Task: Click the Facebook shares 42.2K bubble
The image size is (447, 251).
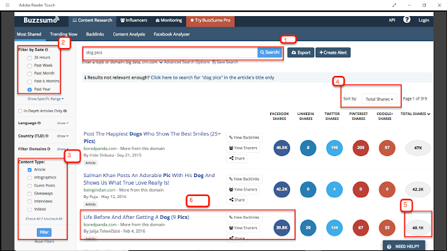Action: point(281,189)
